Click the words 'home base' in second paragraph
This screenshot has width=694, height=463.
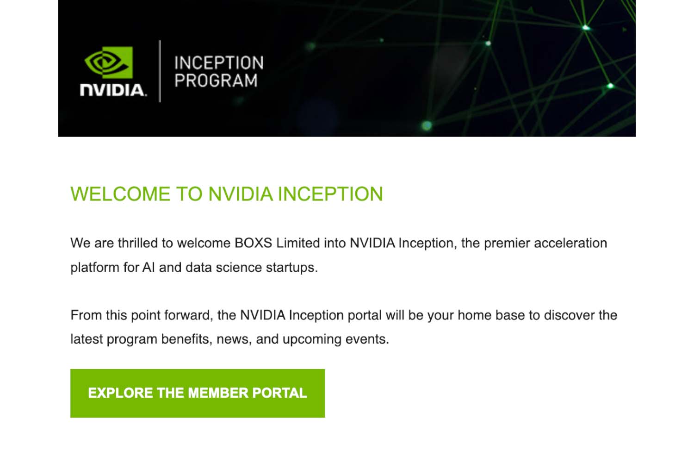point(491,315)
